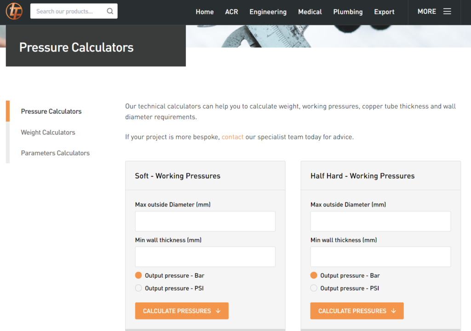
Task: Focus Soft Max outside Diameter input
Action: pyautogui.click(x=205, y=222)
